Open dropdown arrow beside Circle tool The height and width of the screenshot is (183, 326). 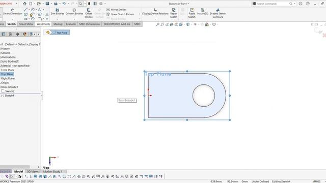36,10
